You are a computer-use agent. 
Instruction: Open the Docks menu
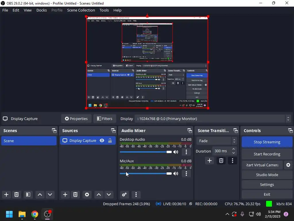click(41, 10)
